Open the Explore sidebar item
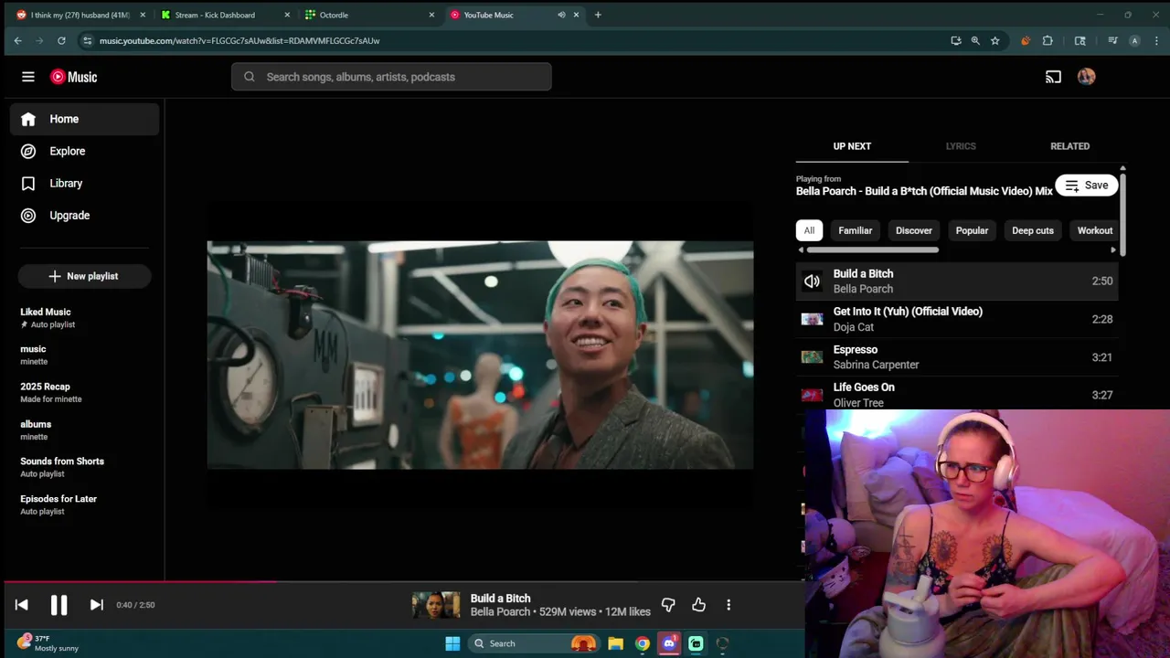The width and height of the screenshot is (1170, 658). pos(85,151)
